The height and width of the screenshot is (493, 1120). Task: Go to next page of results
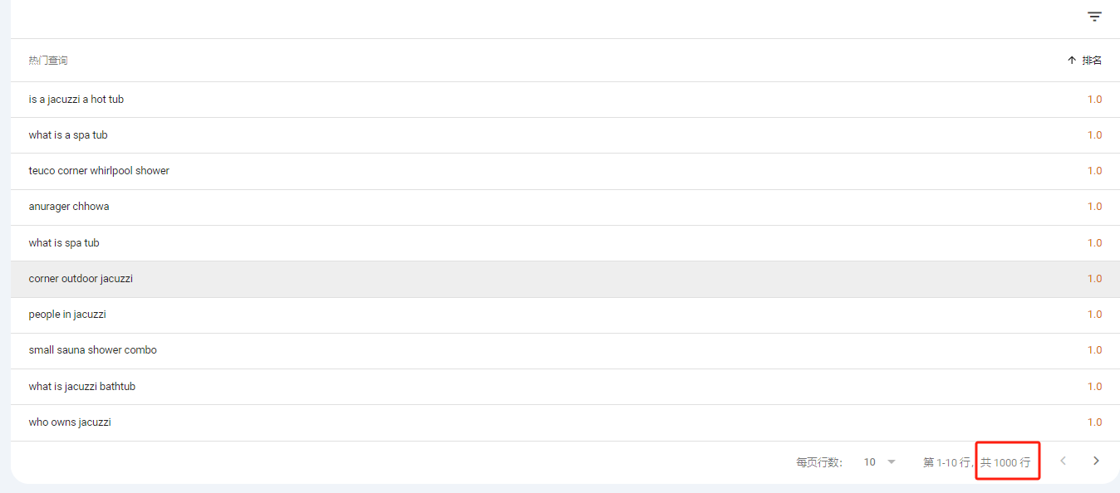click(1096, 461)
